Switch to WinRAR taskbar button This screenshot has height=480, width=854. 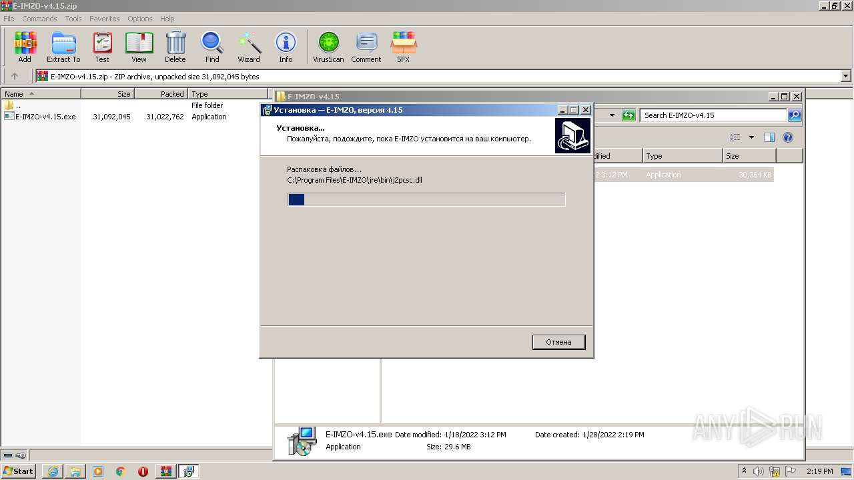click(166, 471)
